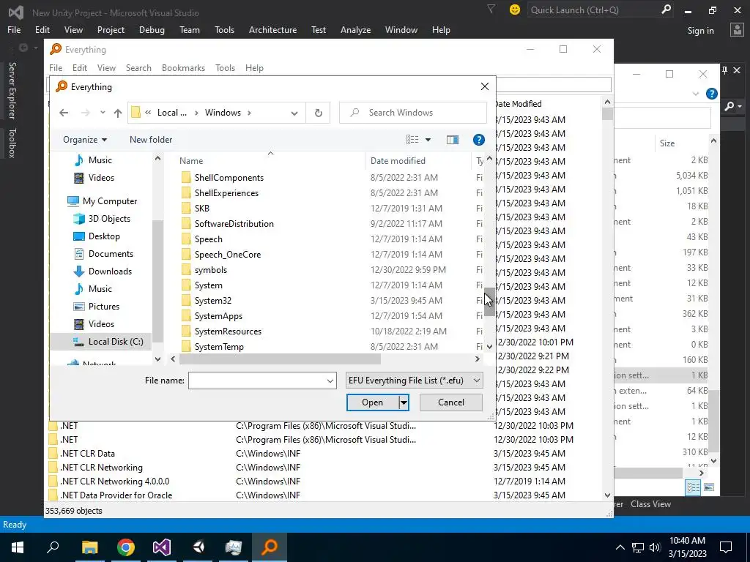This screenshot has width=750, height=562.
Task: Toggle the preview pane icon
Action: tap(453, 140)
